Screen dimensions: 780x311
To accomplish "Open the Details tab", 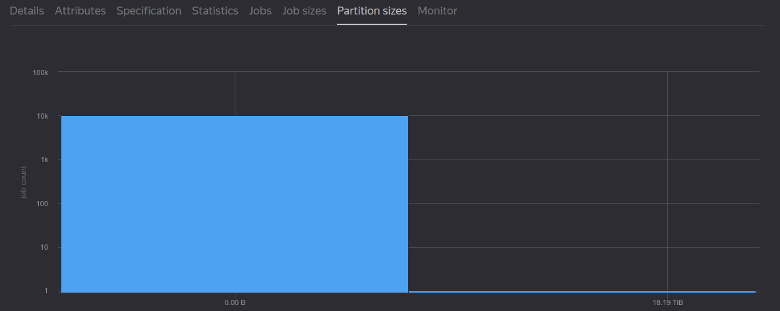I will coord(27,11).
